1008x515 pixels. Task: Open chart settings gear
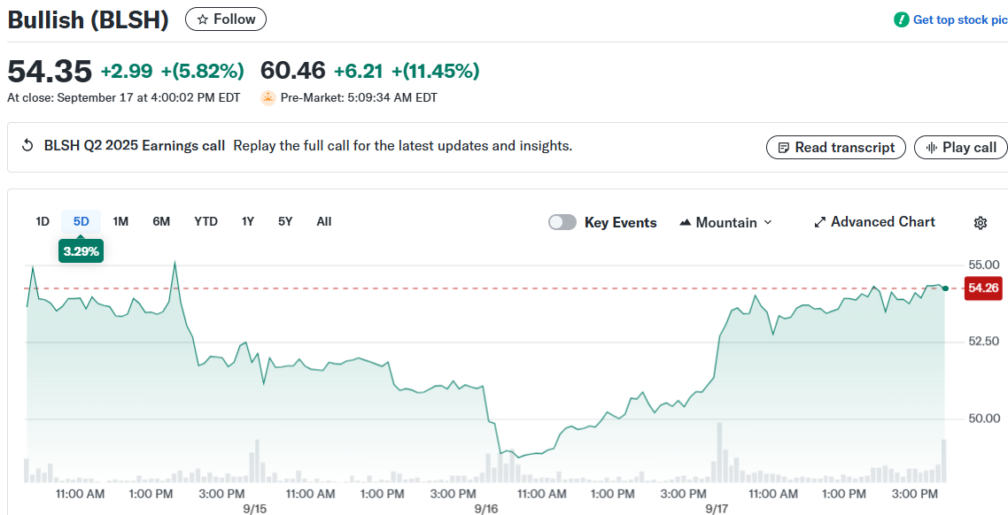981,223
